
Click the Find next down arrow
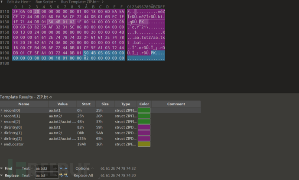[x=61, y=168]
